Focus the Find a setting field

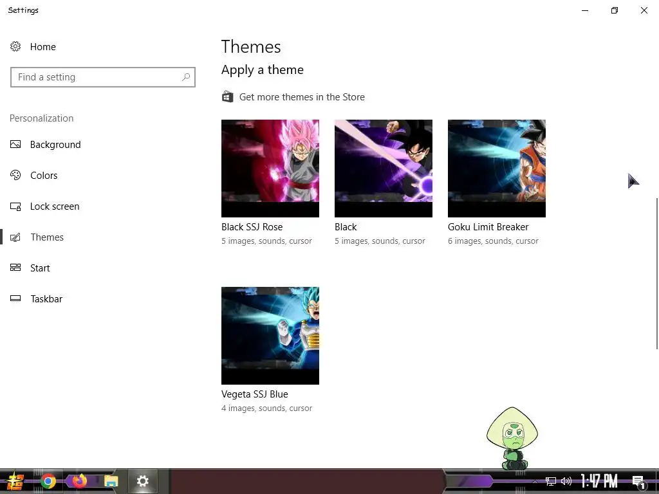click(x=103, y=77)
